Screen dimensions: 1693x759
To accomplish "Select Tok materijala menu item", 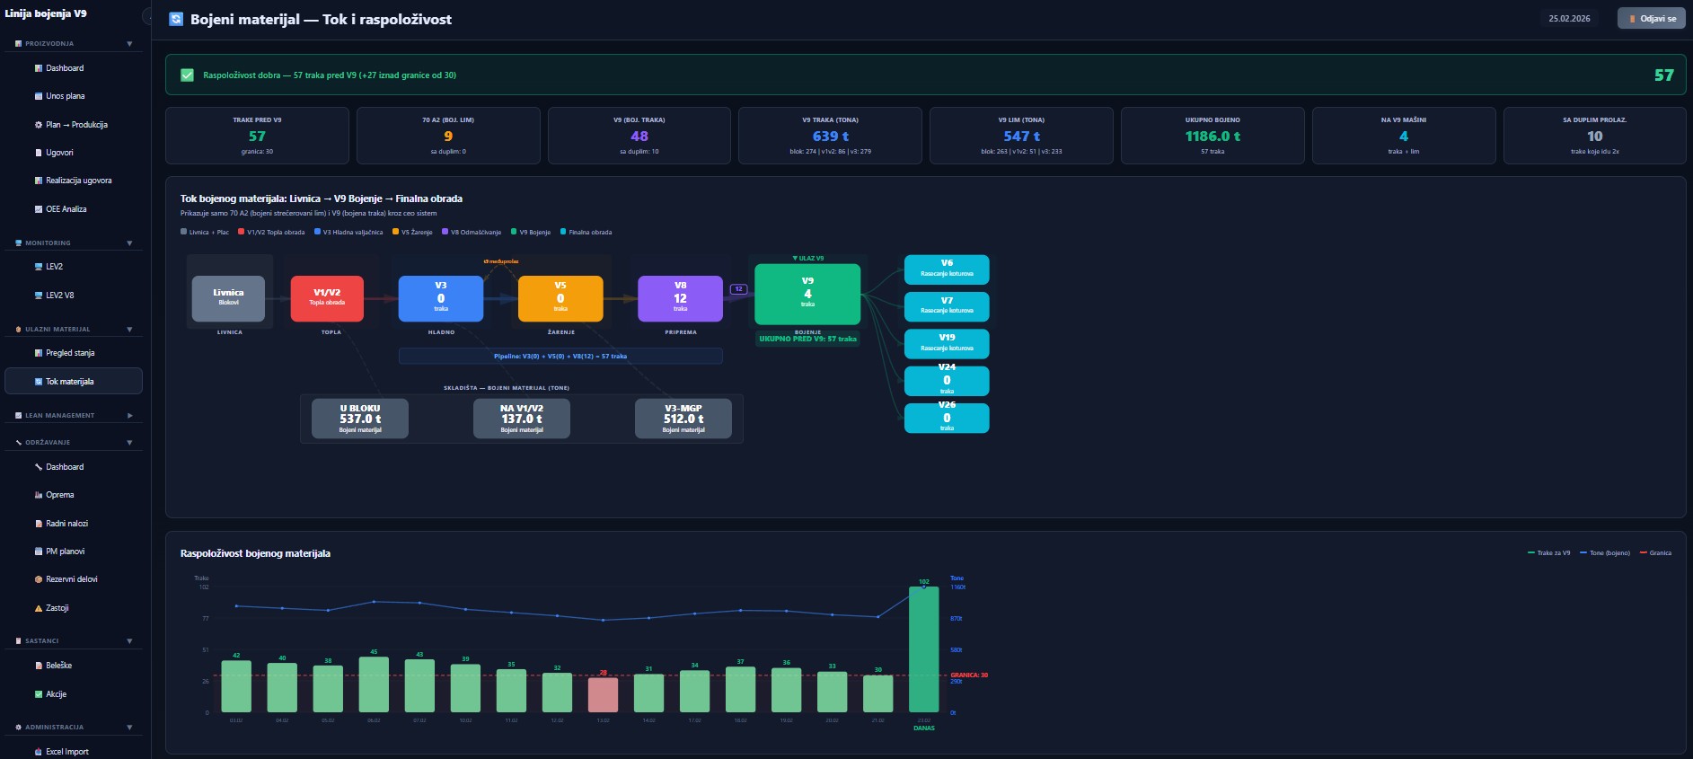I will (x=74, y=382).
